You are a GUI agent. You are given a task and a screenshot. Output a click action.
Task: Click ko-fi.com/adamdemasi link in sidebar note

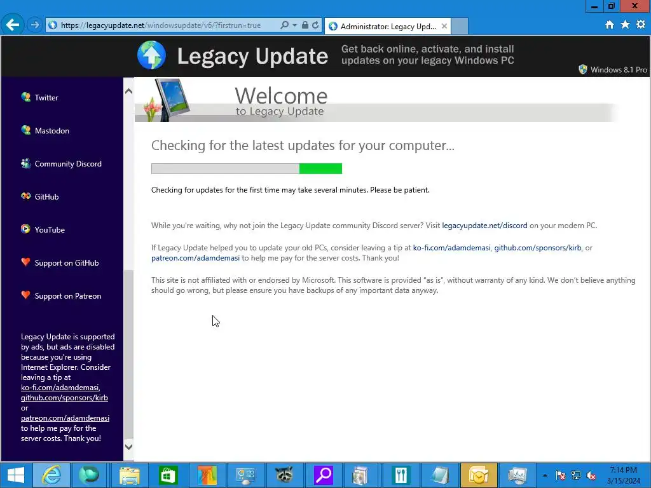(x=60, y=388)
